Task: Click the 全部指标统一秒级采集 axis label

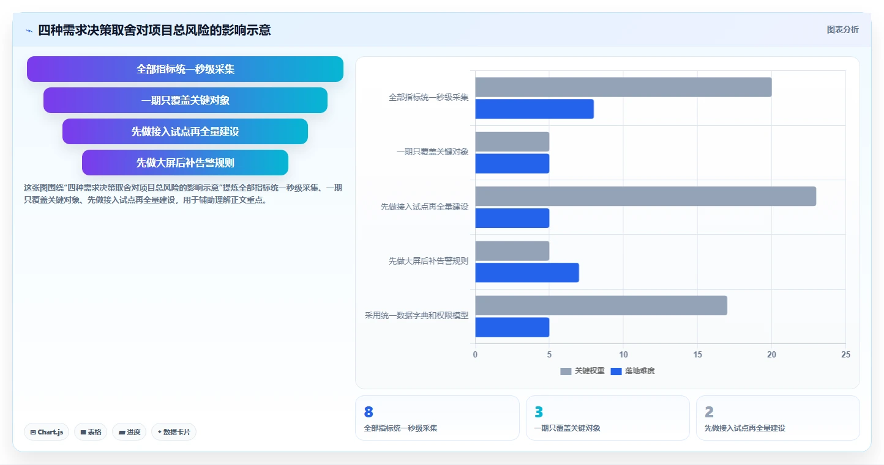Action: pyautogui.click(x=429, y=98)
